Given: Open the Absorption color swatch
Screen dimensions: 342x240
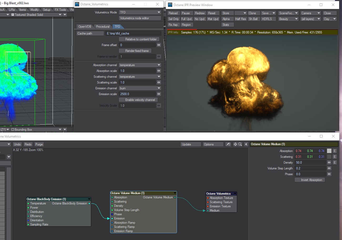Looking at the screenshot, I should click(x=329, y=151).
